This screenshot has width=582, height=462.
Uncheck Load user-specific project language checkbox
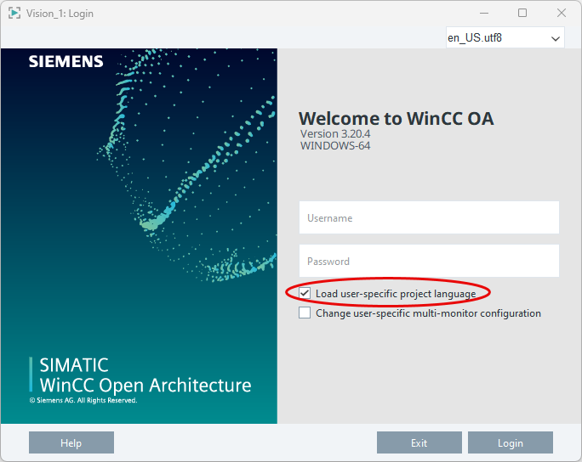[x=305, y=293]
